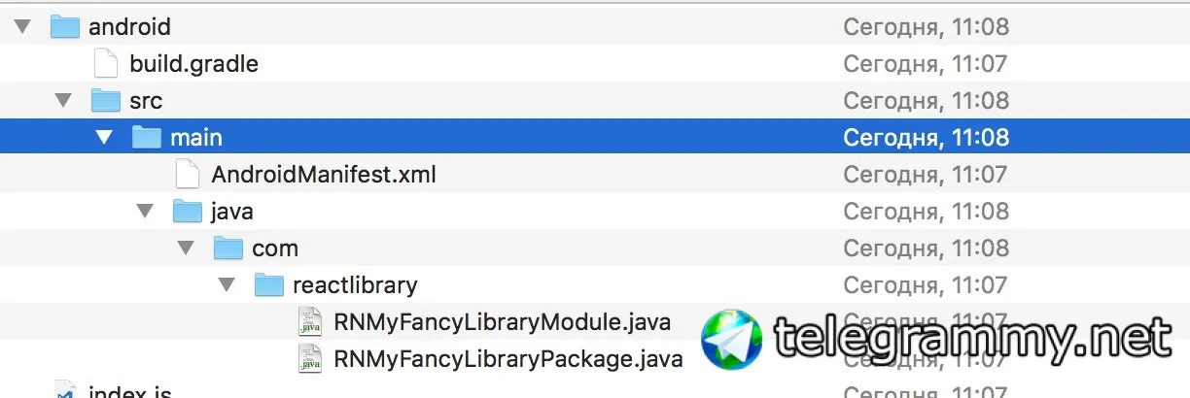The width and height of the screenshot is (1190, 398).
Task: Select the AndroidManifest.xml file name
Action: click(323, 175)
